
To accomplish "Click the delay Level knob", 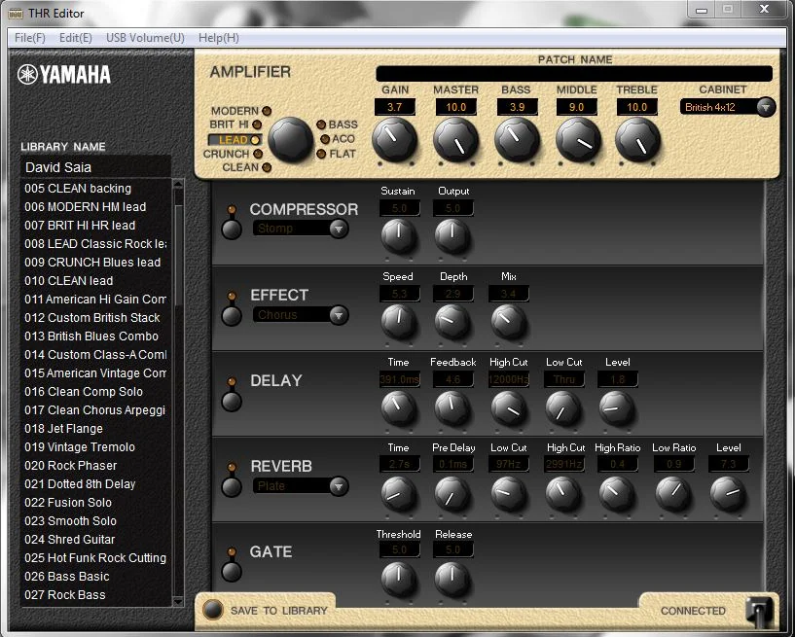I will (617, 407).
